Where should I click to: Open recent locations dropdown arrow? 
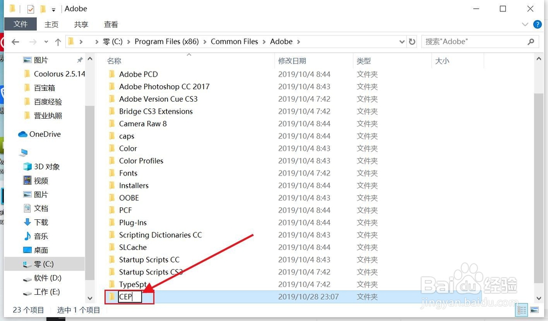coord(46,42)
